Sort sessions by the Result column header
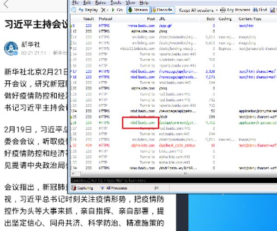 [89, 19]
